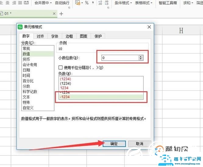Screen dimensions: 203x167
Task: Select column H header in spreadsheet
Action: pyautogui.click(x=181, y=31)
